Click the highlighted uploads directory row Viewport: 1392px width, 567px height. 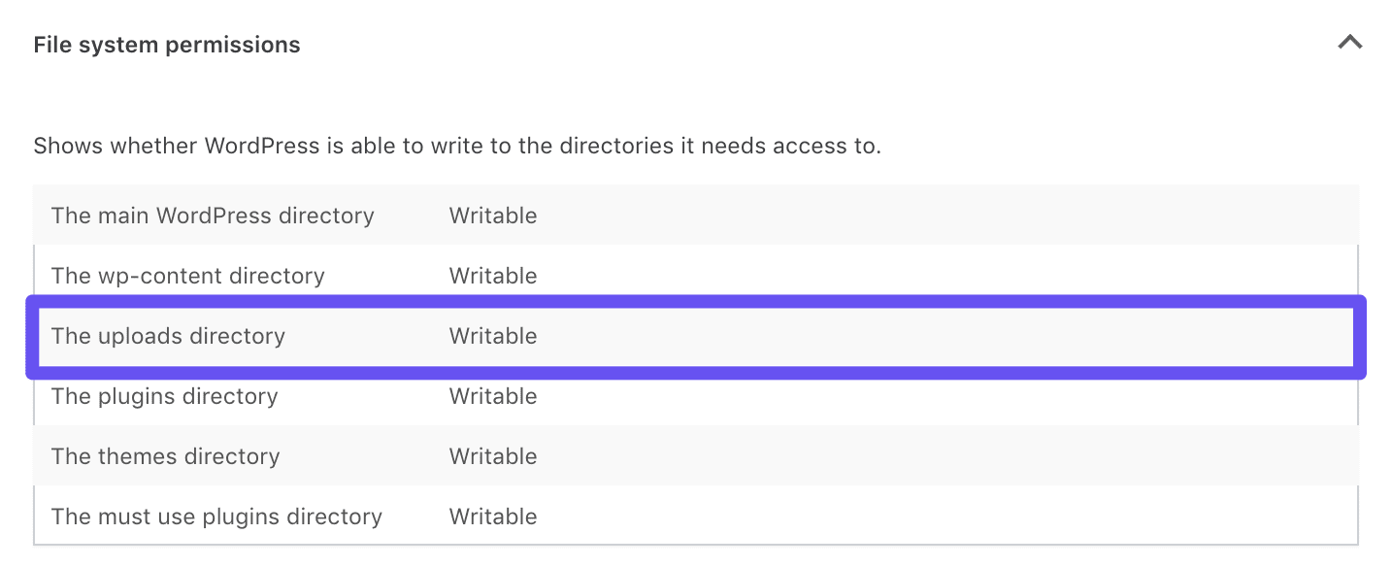(x=679, y=335)
